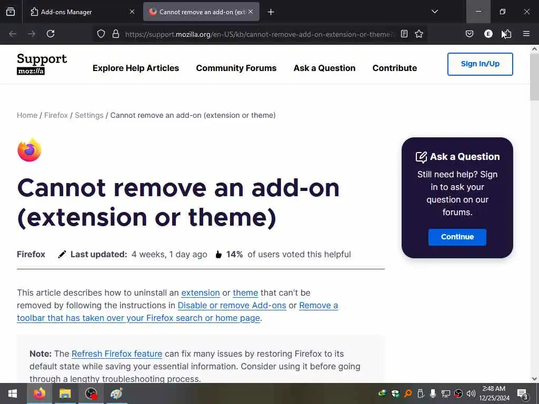This screenshot has height=404, width=539.
Task: Open the Firefox View icon
Action: point(11,12)
